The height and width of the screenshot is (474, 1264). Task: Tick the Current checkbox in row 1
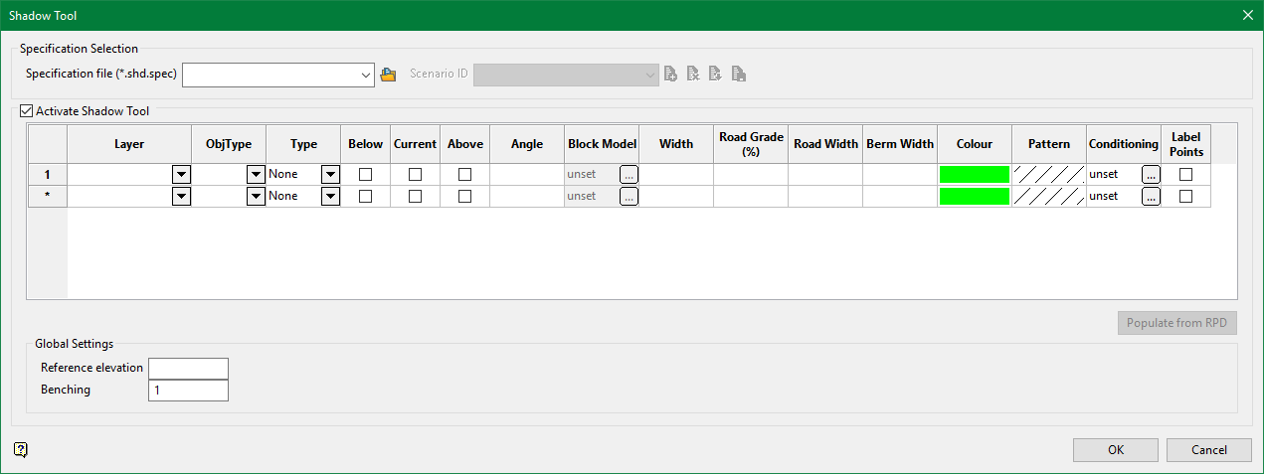[x=415, y=174]
